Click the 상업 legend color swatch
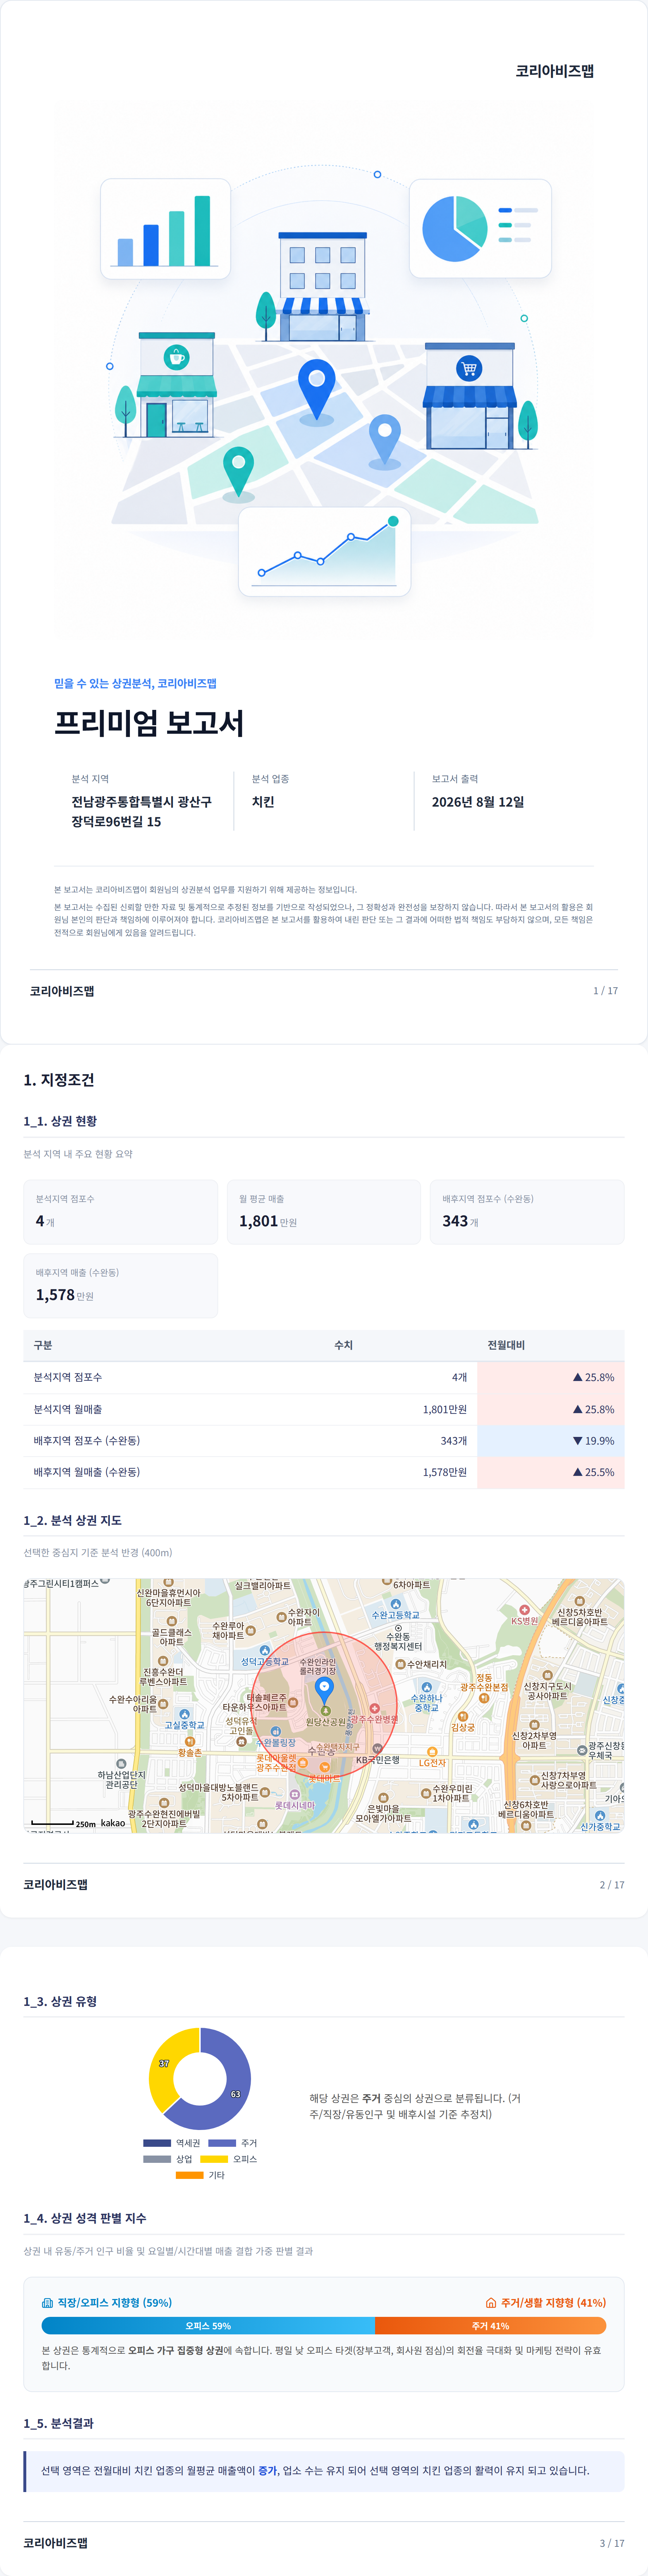Image resolution: width=648 pixels, height=2576 pixels. coord(157,2159)
